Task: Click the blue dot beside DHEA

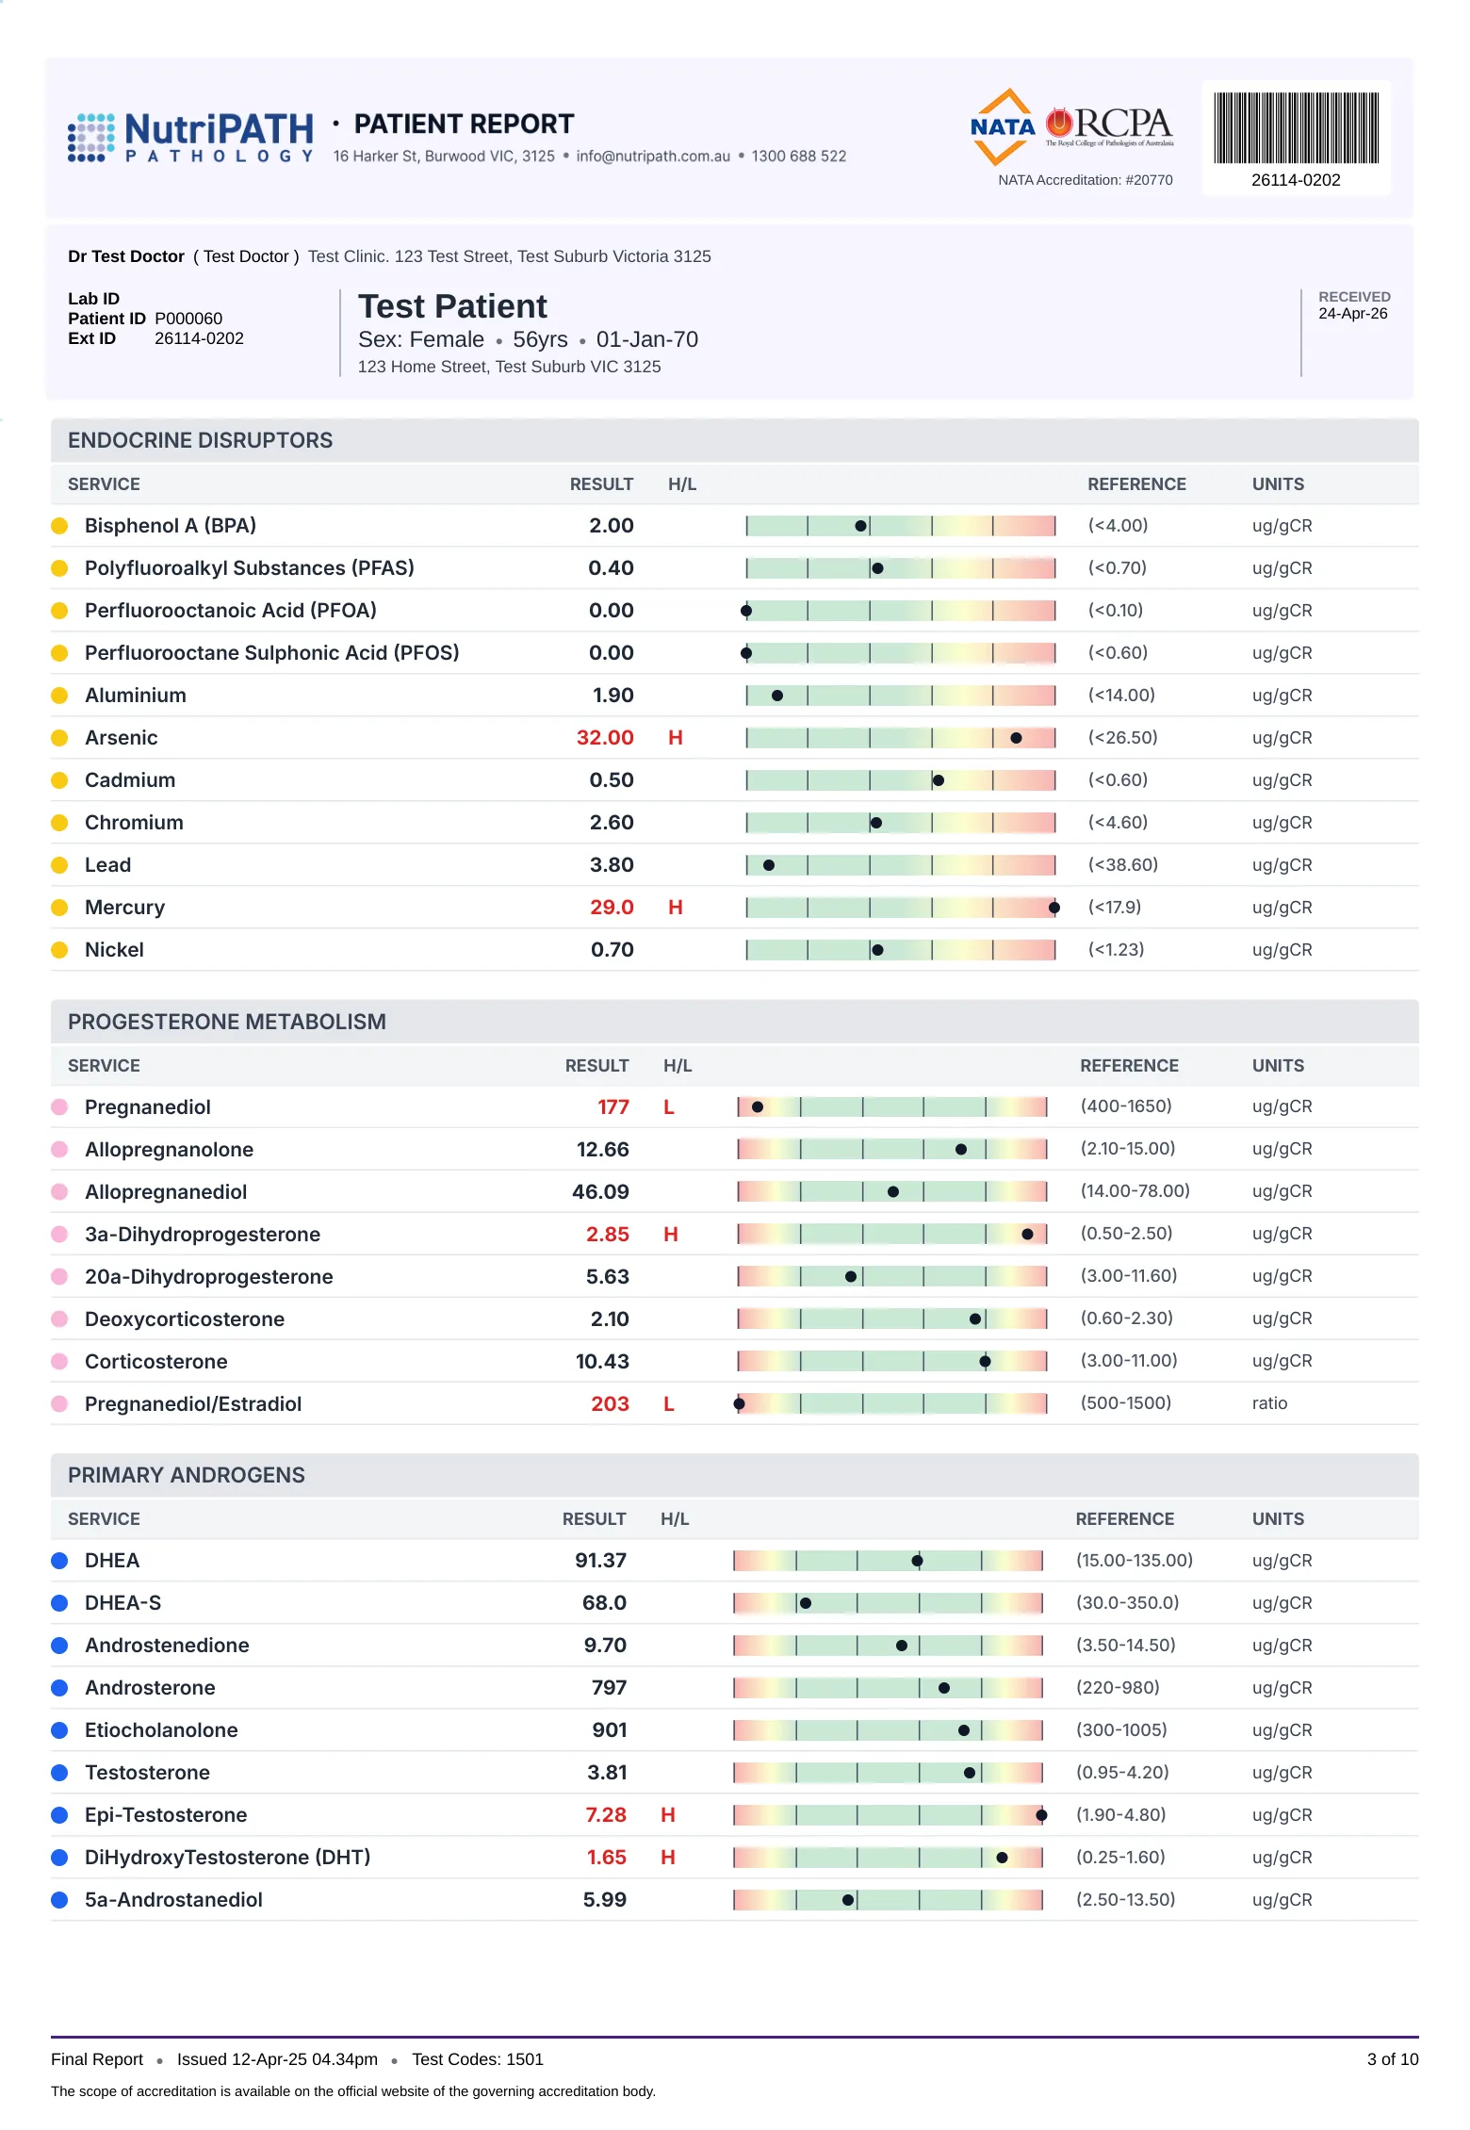Action: tap(59, 1561)
